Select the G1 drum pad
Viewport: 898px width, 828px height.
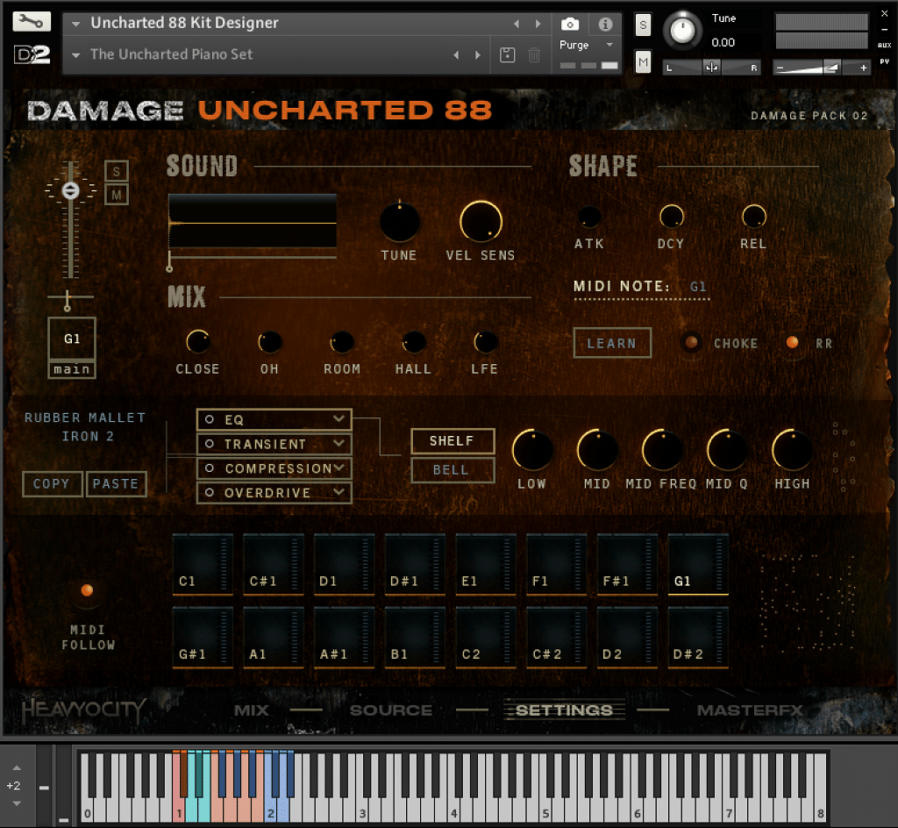tap(698, 565)
